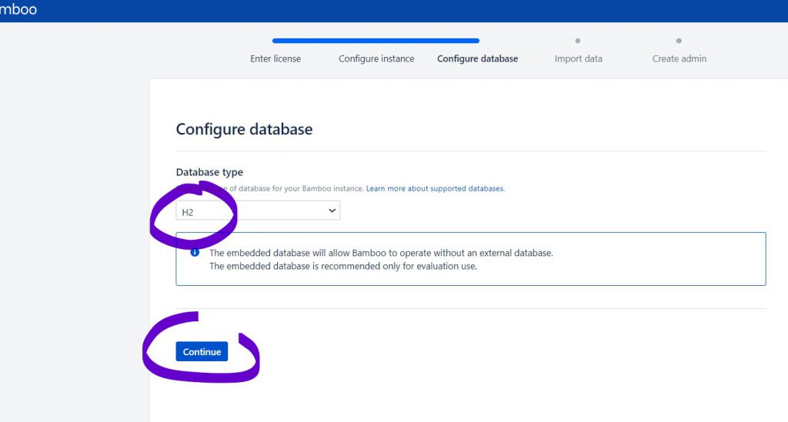The image size is (788, 422).
Task: Go to the Enter license step
Action: [275, 58]
